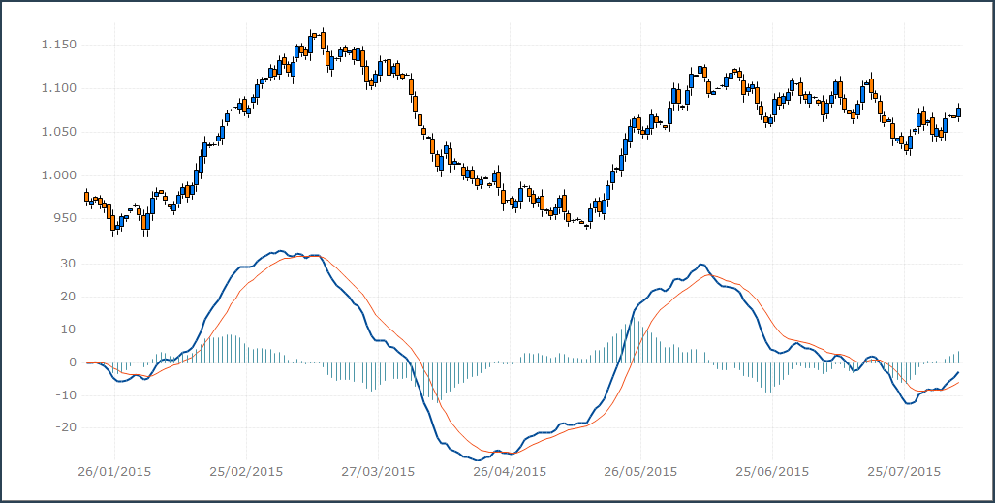Screen dimensions: 995x503
Task: Click the 1.100 price axis label
Action: (x=58, y=88)
